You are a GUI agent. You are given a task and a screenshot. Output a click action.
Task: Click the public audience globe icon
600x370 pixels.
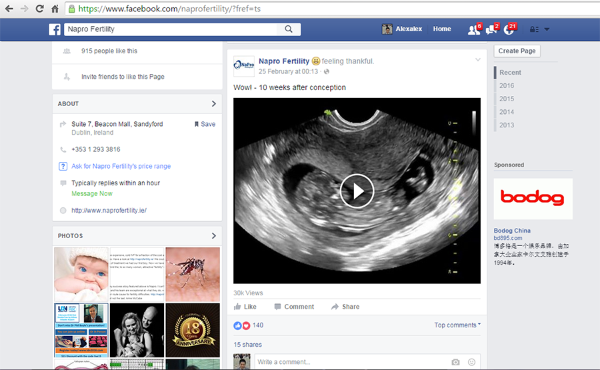pyautogui.click(x=327, y=71)
